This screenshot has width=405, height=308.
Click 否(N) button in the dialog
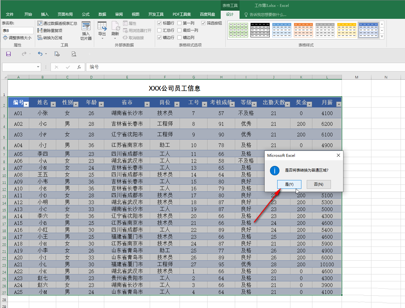(319, 184)
